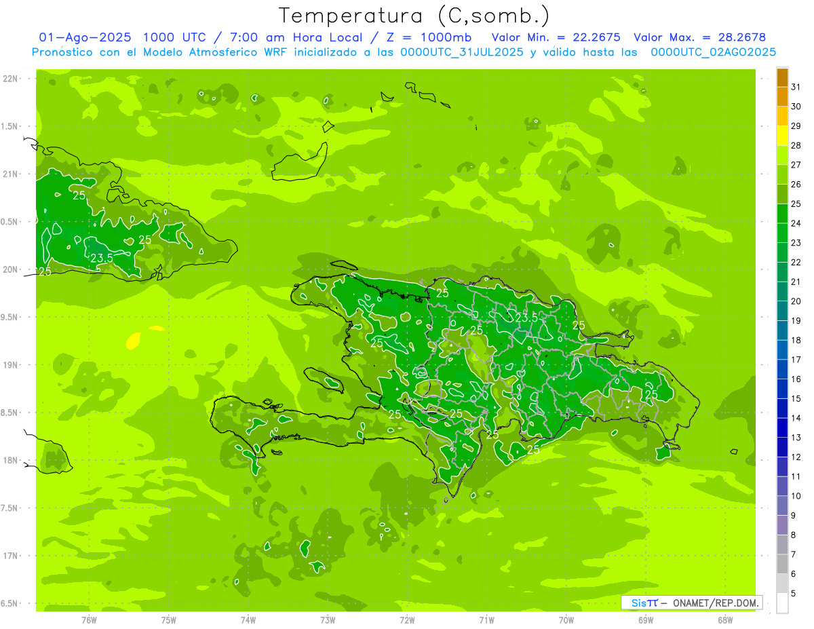Click the 22N latitude label
This screenshot has width=814, height=629.
(10, 79)
